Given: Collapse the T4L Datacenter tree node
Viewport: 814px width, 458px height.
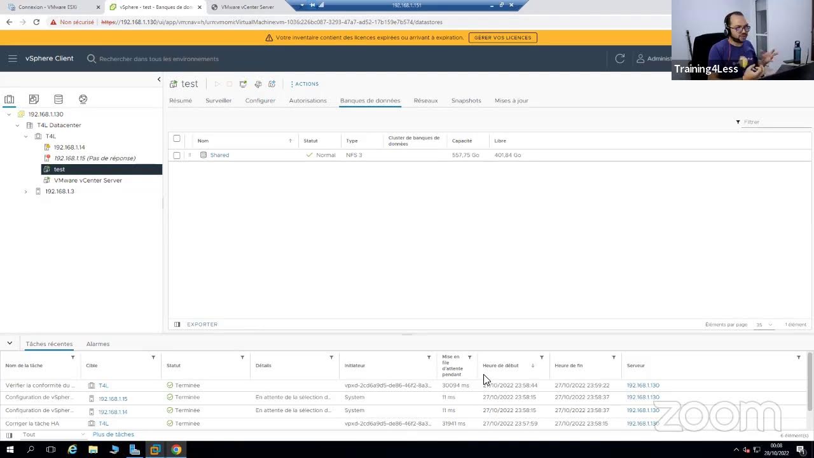Looking at the screenshot, I should (18, 125).
